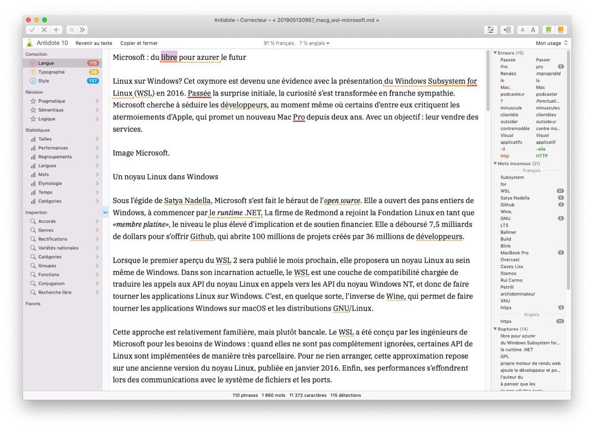
Task: Click the blue 'en' language marker in margin
Action: click(105, 213)
